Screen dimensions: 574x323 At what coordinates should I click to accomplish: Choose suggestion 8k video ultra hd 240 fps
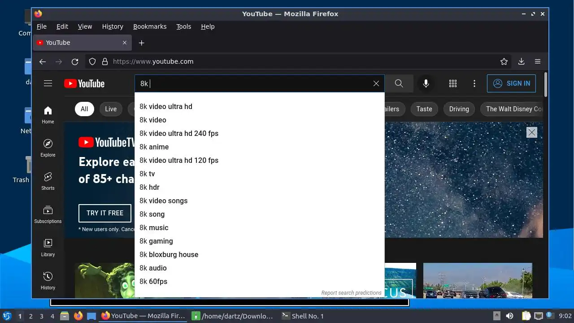pos(260,133)
